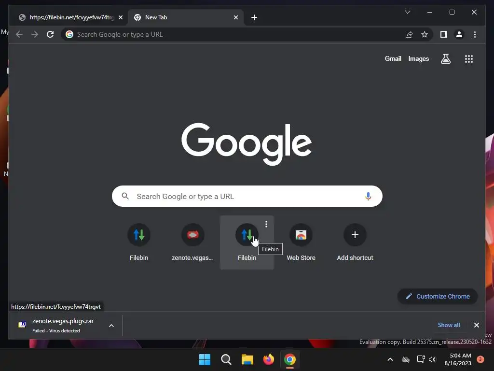Open the Windows Start menu
Image resolution: width=494 pixels, height=371 pixels.
(x=205, y=359)
